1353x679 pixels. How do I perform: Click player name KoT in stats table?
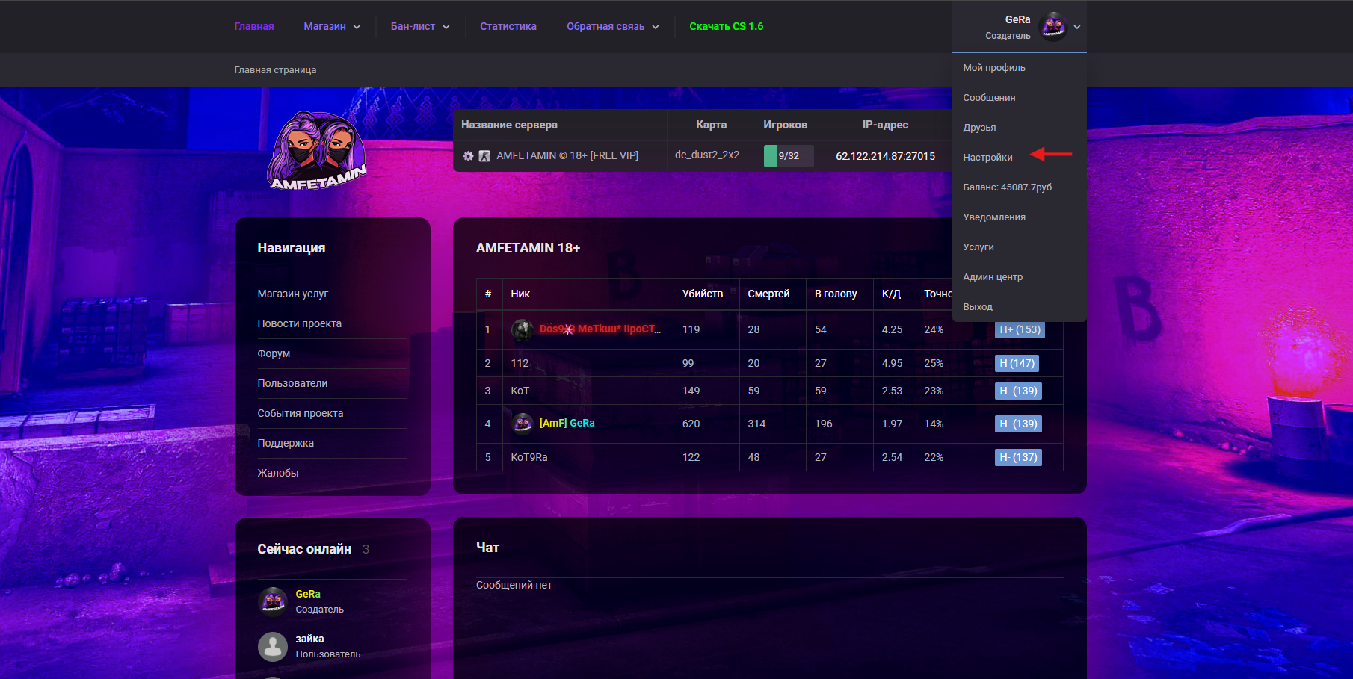(520, 391)
